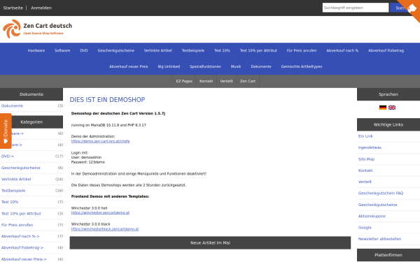Open the winchester.zencartdemo.at link
420x262 pixels.
[100, 213]
